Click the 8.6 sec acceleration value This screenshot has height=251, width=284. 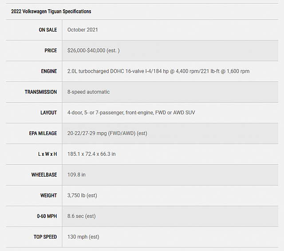[x=82, y=216]
